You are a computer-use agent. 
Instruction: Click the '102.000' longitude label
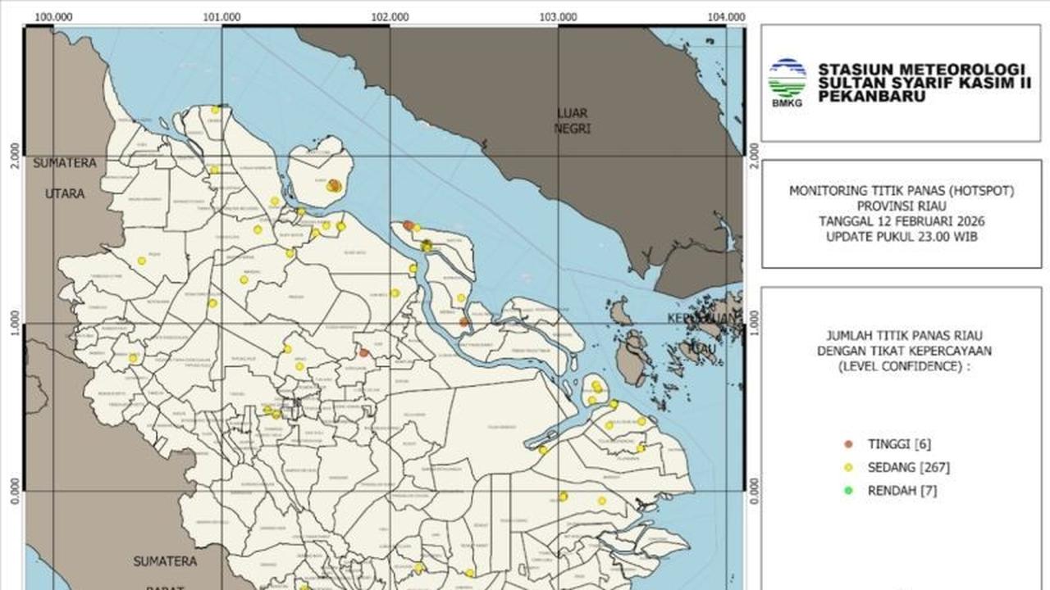[x=390, y=16]
